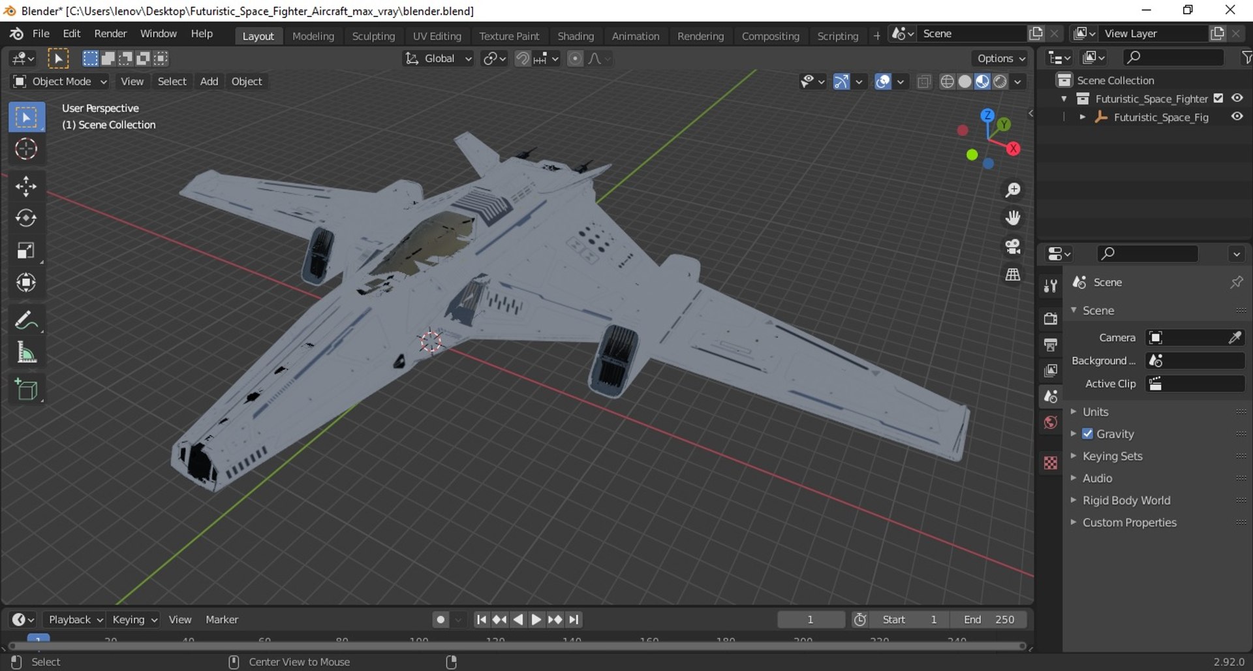This screenshot has height=671, width=1253.
Task: Toggle the camera view icon
Action: click(x=1013, y=246)
